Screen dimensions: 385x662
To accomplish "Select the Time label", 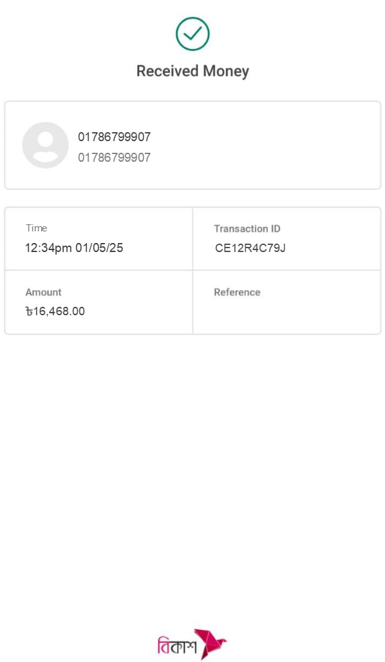I will [x=36, y=228].
